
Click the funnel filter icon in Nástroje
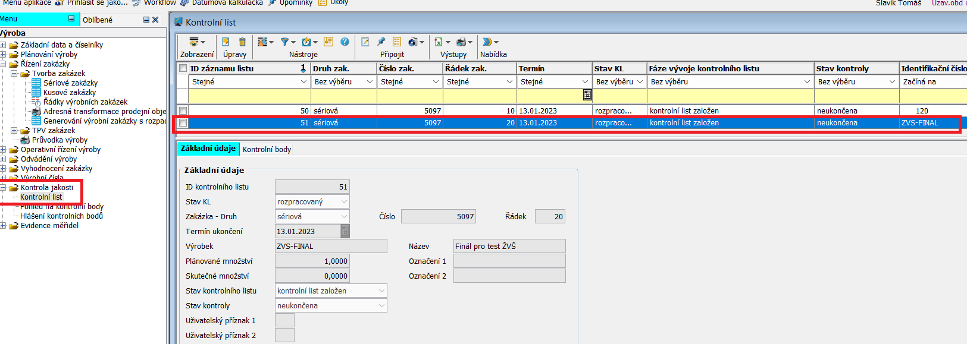coord(285,42)
